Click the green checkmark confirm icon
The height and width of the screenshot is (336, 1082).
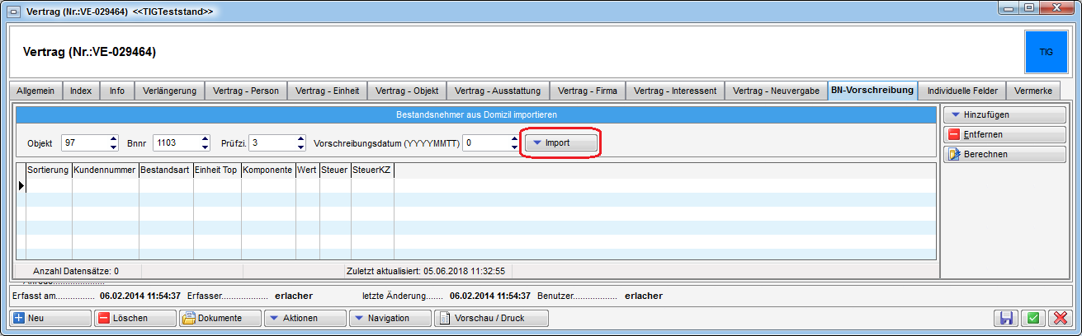click(x=1033, y=318)
